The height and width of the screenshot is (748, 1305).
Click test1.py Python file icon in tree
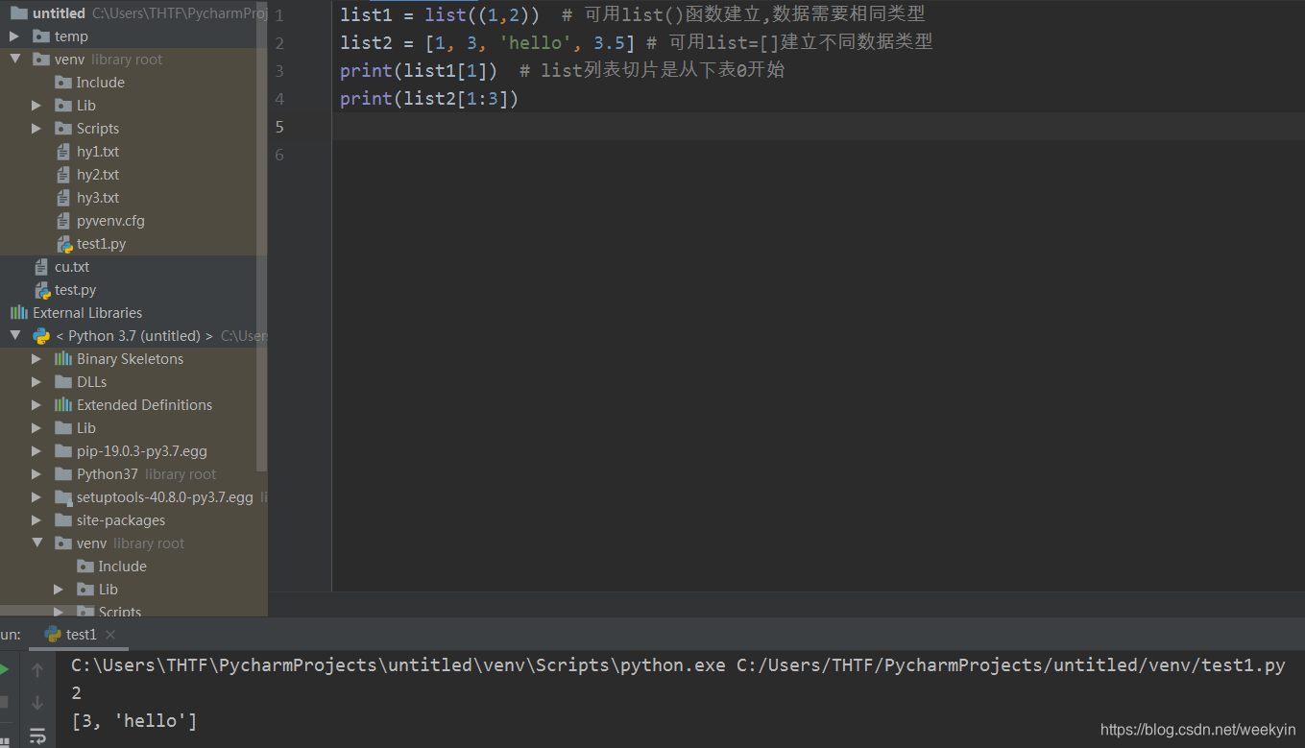pyautogui.click(x=64, y=244)
